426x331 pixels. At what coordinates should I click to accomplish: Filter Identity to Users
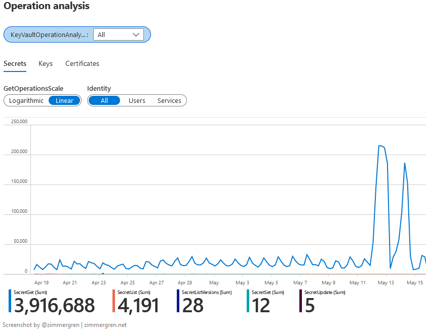pyautogui.click(x=137, y=100)
